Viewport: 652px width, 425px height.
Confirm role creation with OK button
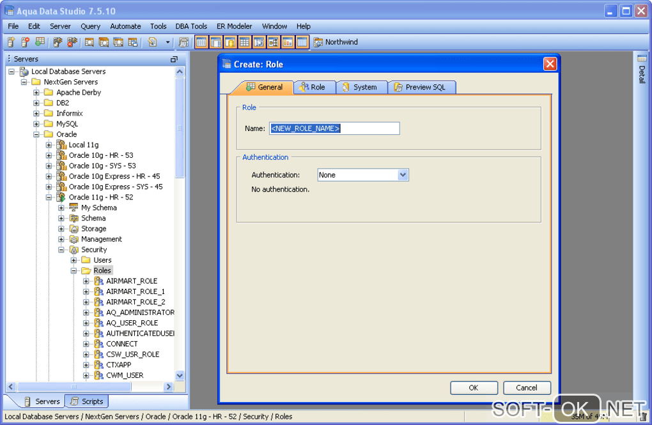point(474,387)
